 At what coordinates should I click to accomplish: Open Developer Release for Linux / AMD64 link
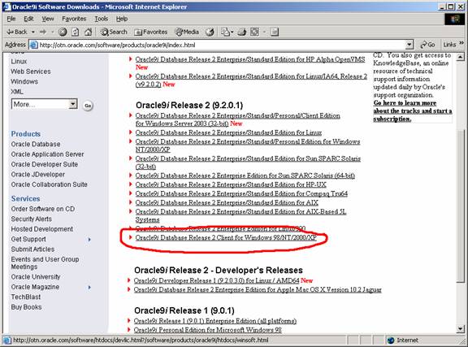tap(217, 280)
